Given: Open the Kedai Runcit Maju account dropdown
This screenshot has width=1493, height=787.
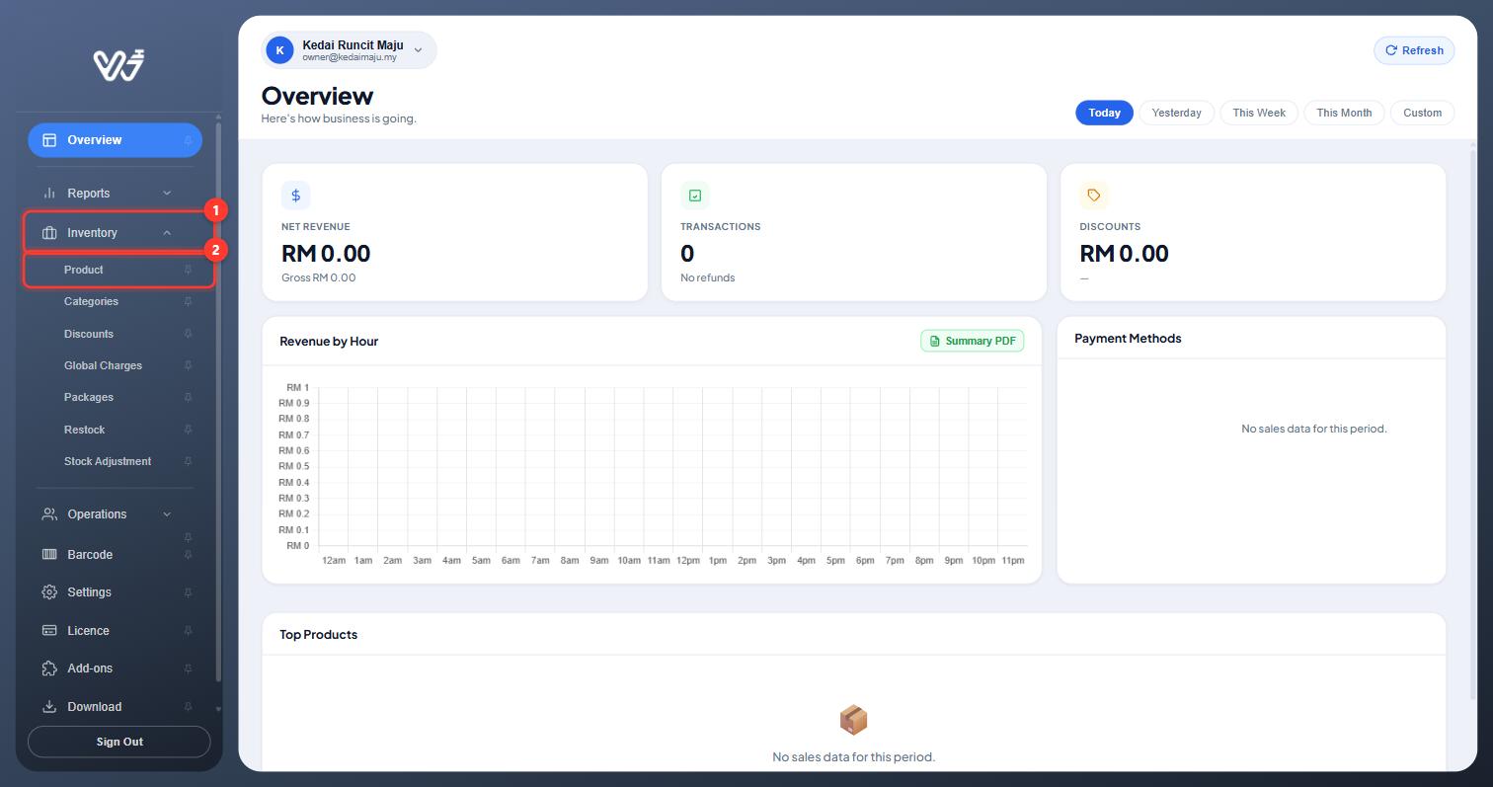Looking at the screenshot, I should [349, 50].
